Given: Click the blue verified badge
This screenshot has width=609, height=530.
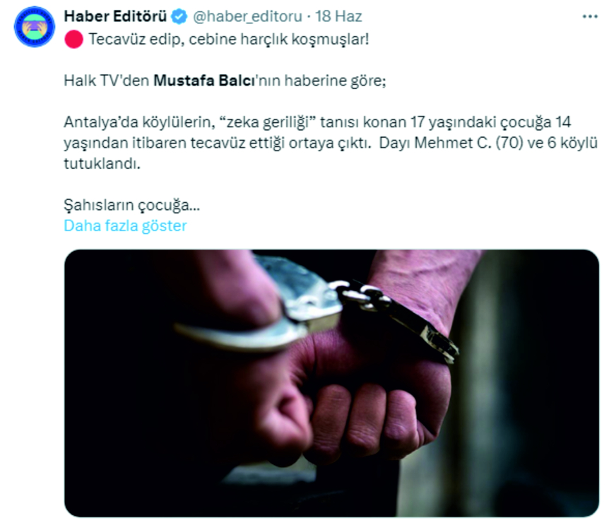Looking at the screenshot, I should tap(179, 17).
